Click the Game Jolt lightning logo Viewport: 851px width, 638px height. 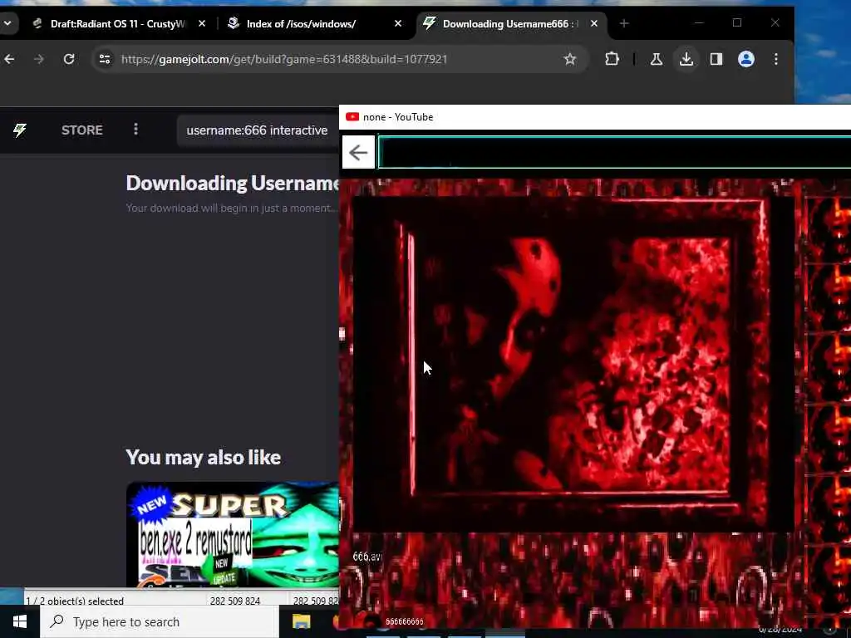[20, 130]
